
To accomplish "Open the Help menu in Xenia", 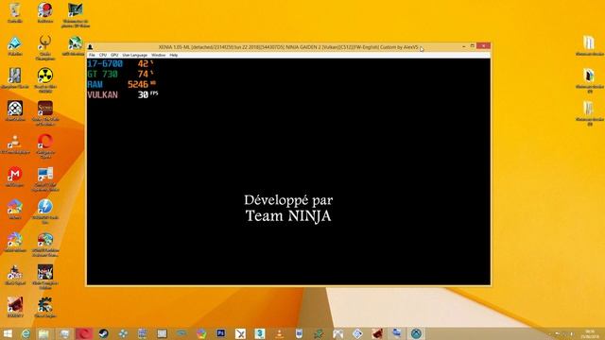I will point(174,55).
